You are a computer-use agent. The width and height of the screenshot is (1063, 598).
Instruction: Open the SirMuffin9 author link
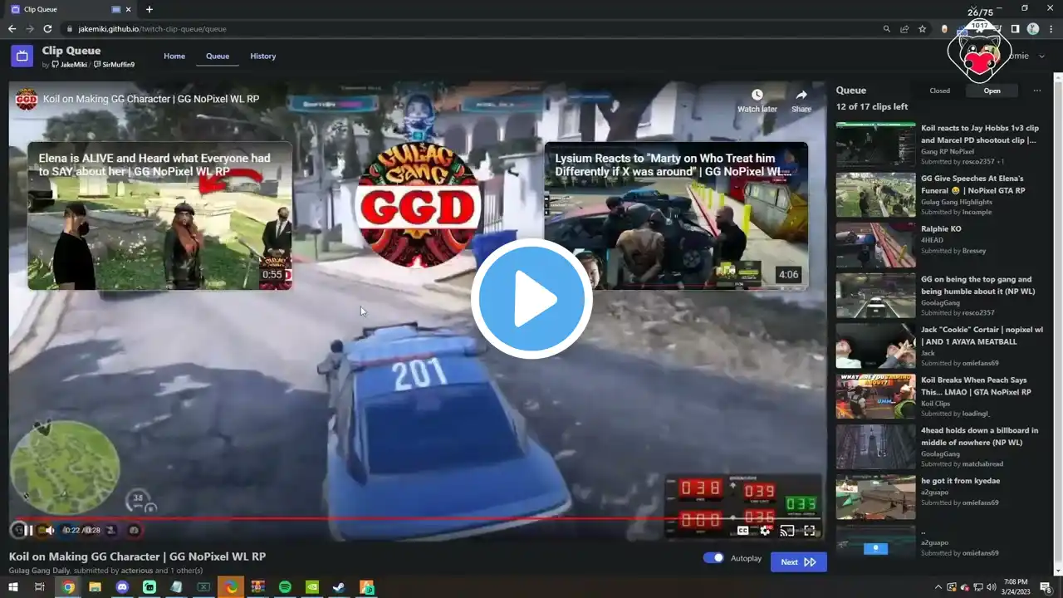click(115, 65)
